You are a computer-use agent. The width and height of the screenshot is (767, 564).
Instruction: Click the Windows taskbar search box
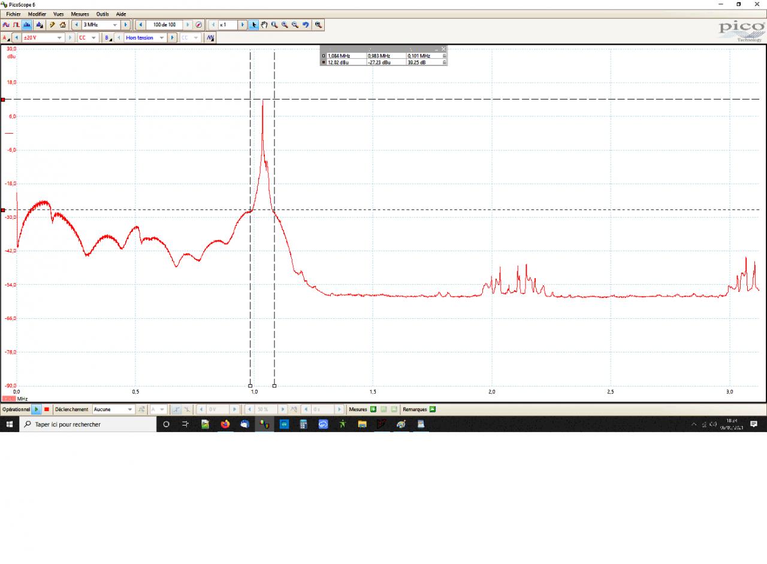[87, 424]
